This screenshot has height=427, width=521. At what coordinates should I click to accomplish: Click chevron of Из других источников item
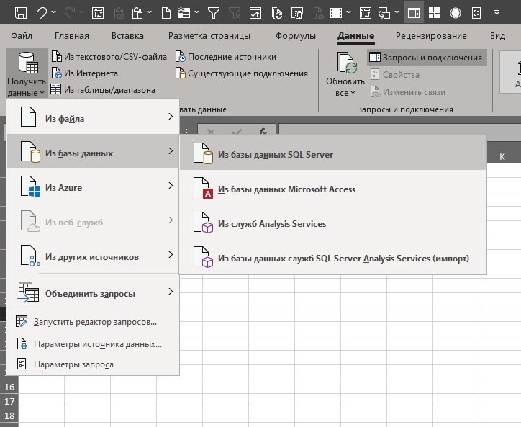[x=171, y=255]
